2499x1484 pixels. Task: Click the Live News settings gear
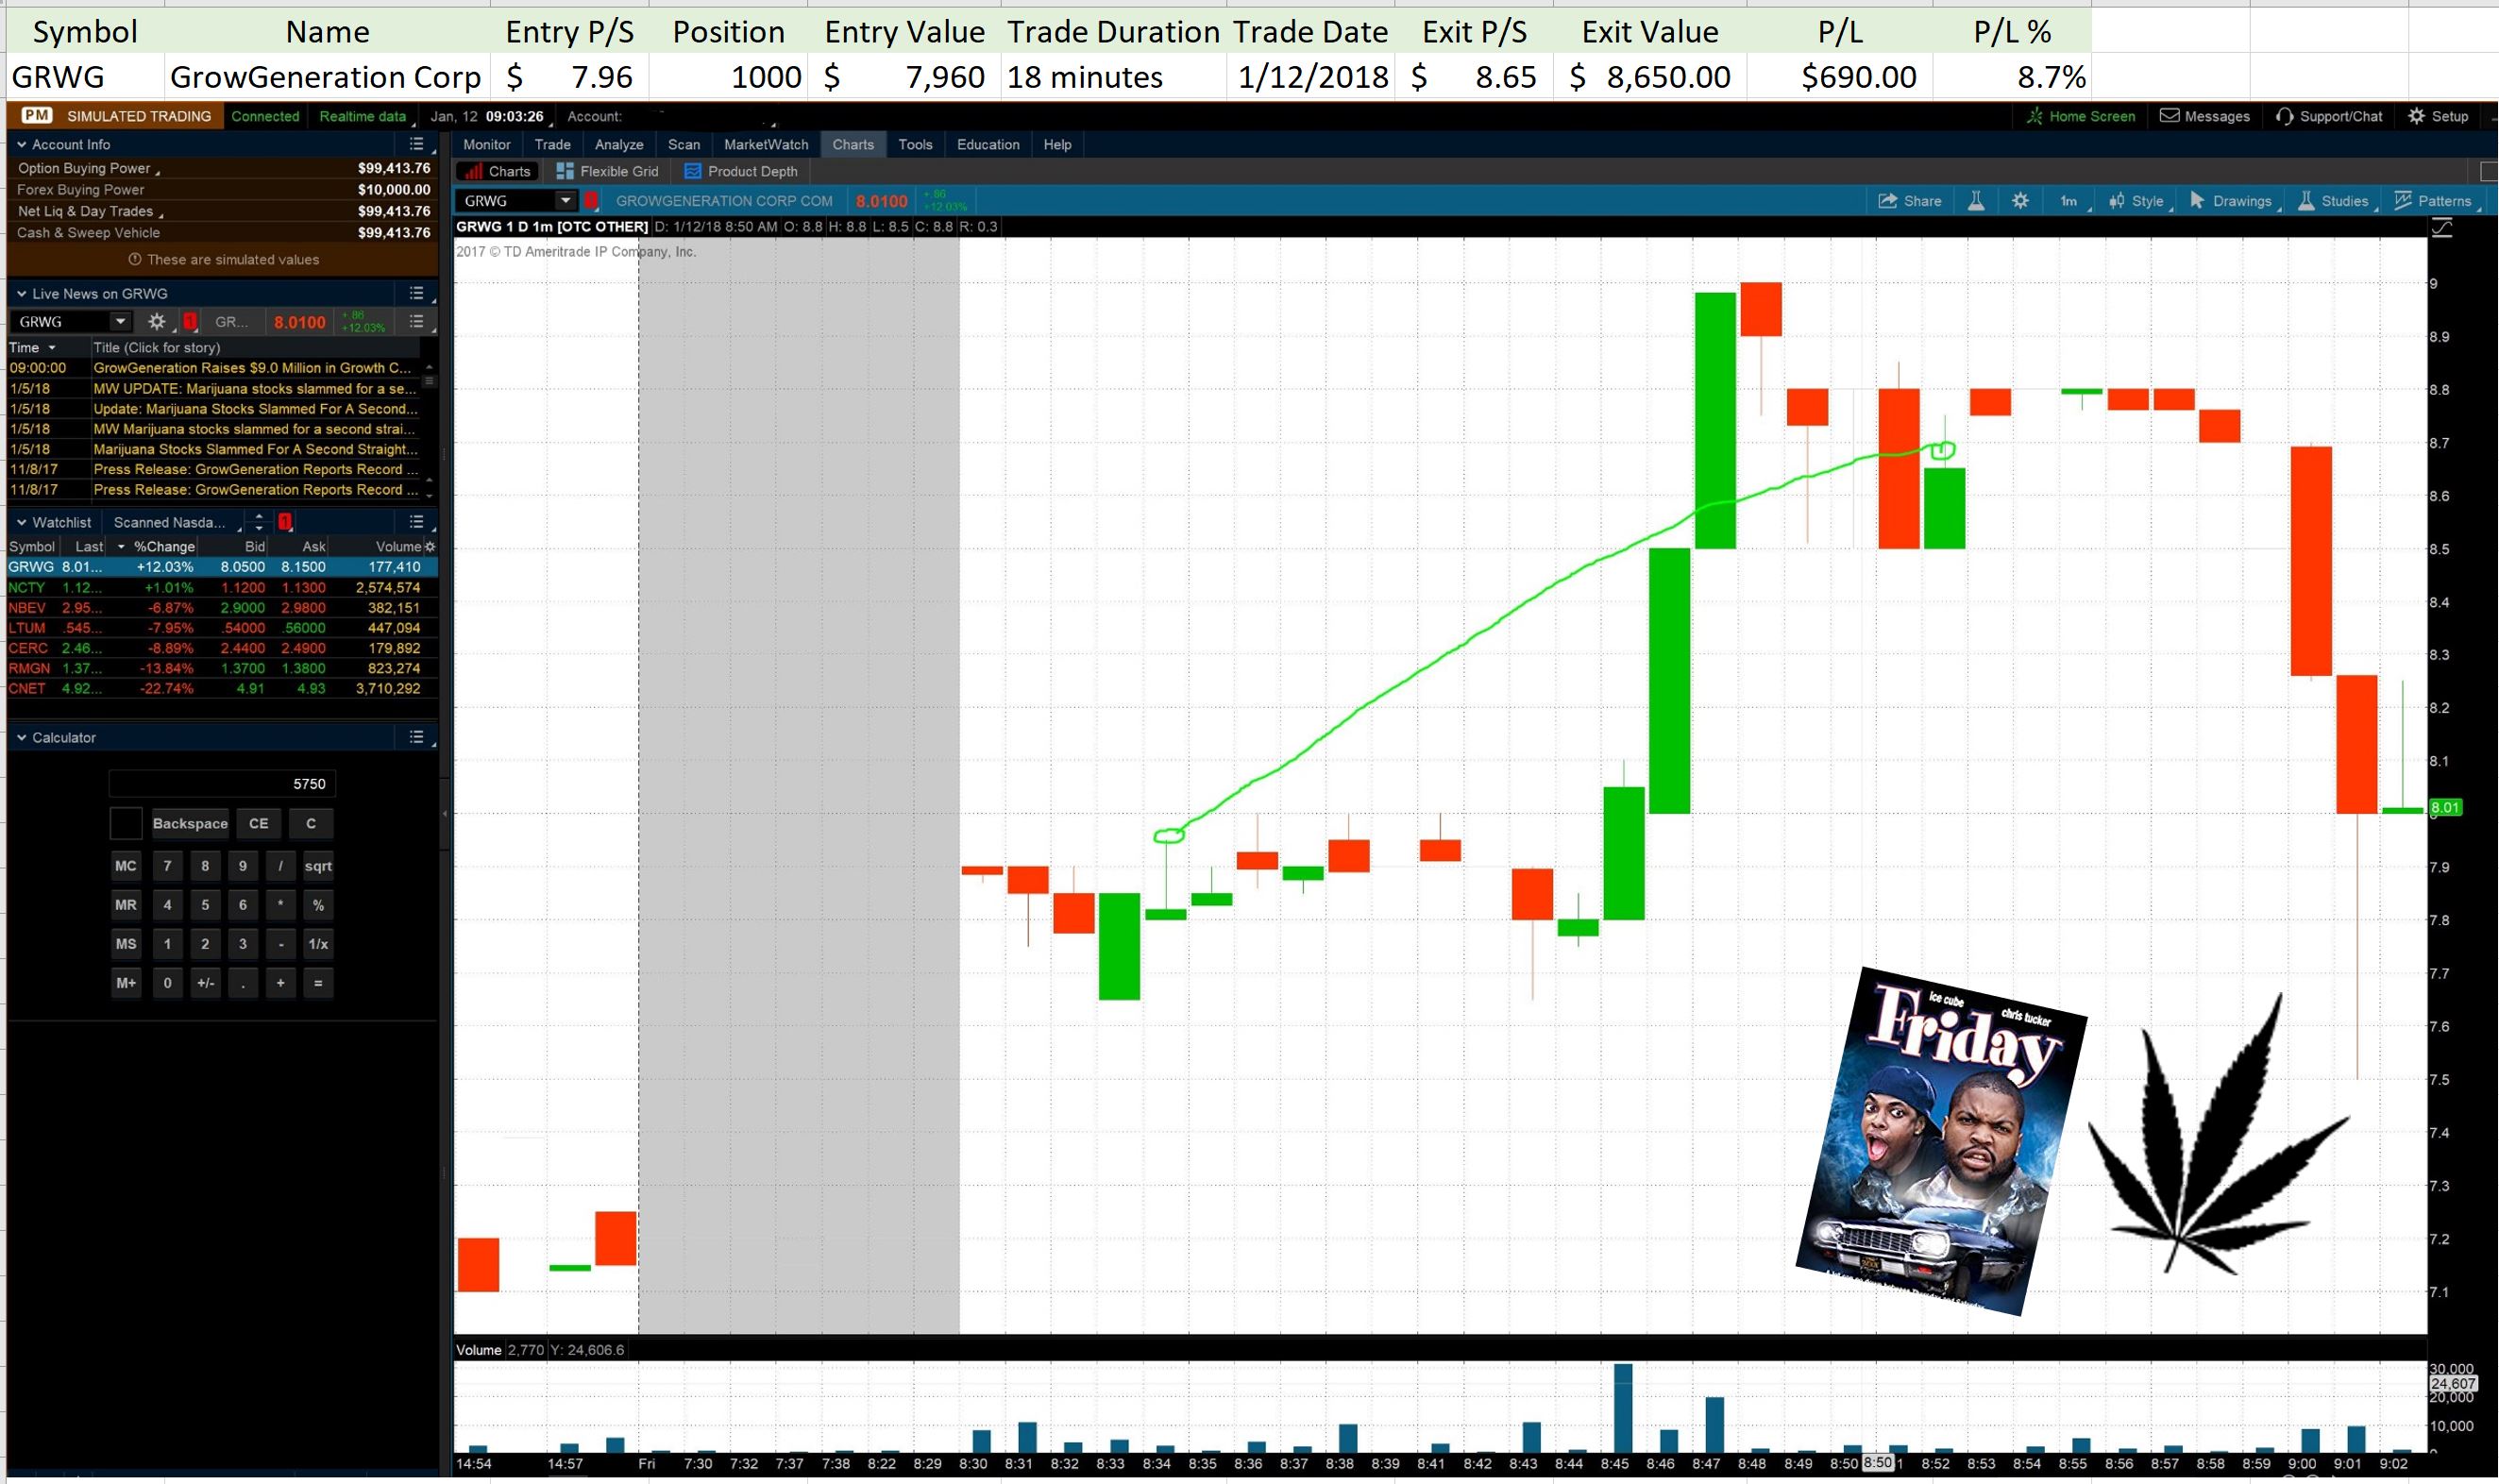(157, 322)
